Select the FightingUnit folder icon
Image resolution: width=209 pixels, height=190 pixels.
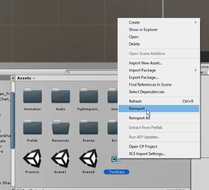click(x=89, y=95)
